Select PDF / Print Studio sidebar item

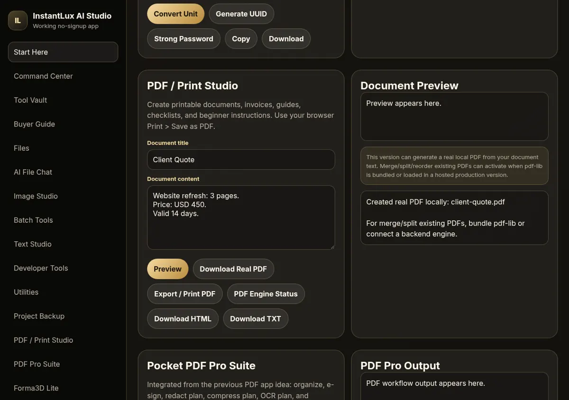(x=63, y=340)
